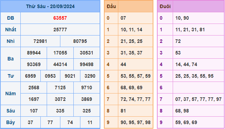
Task: Click sixth prize number 325
Action: coord(87,111)
